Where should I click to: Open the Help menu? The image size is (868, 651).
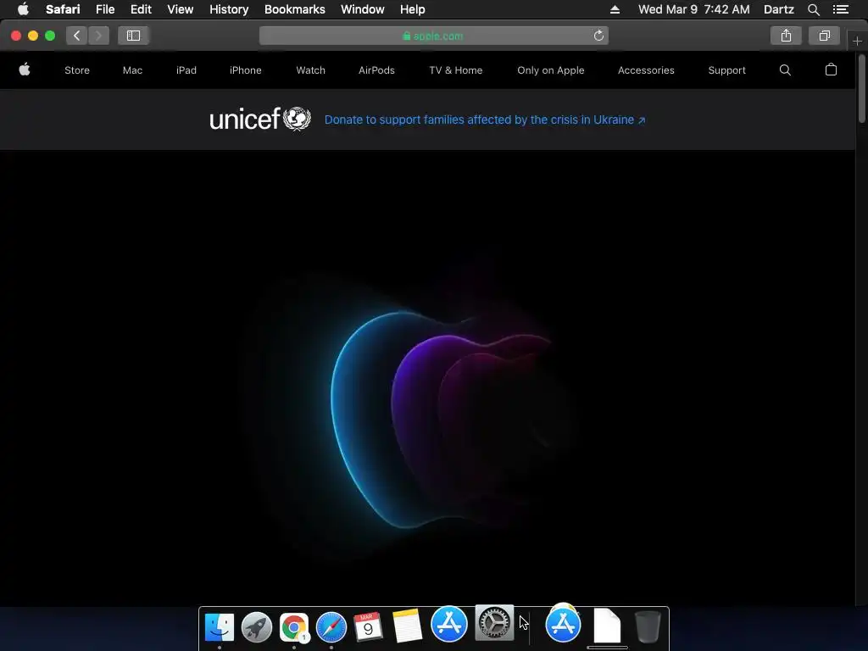(x=413, y=9)
